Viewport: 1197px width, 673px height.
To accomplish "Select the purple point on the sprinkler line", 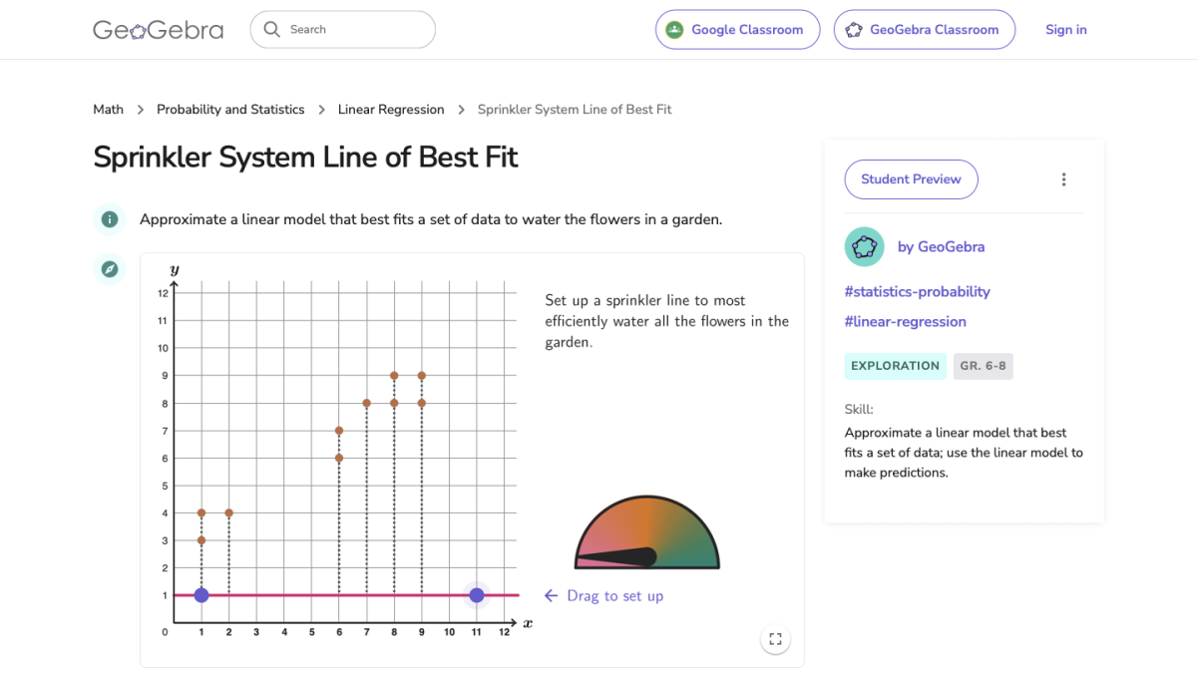I will 201,594.
